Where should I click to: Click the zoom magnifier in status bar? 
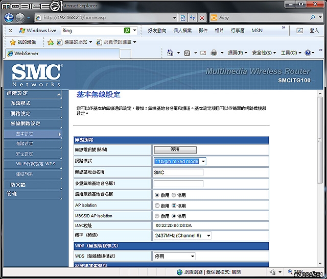[x=290, y=271]
